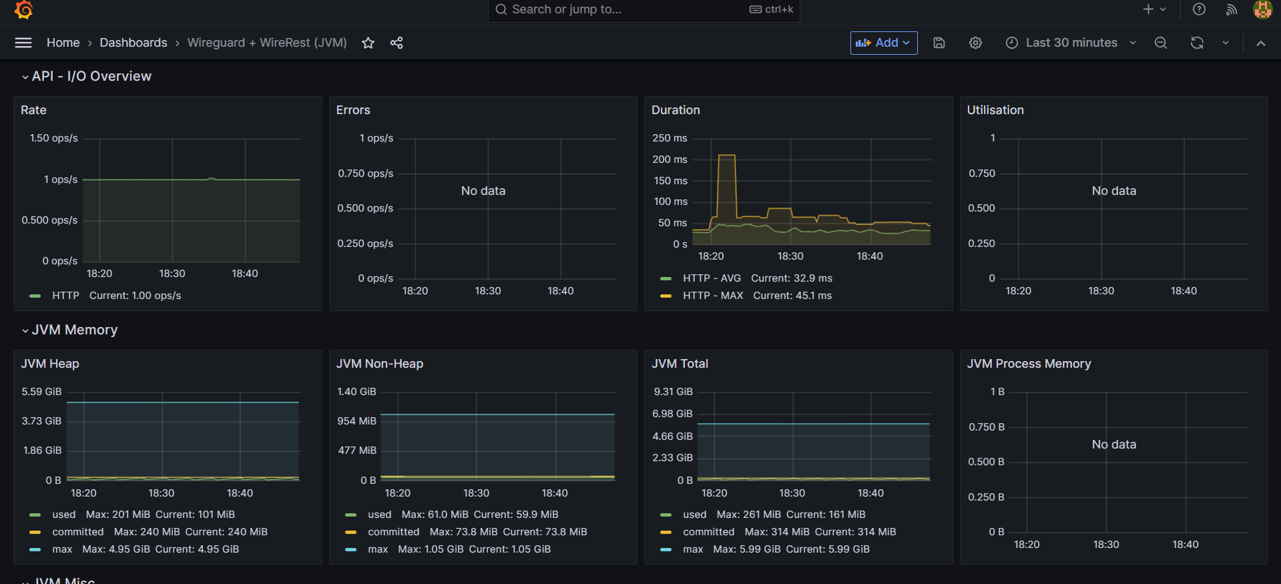Click the Grafana logo icon
Screen dimensions: 1281x584
tap(23, 9)
